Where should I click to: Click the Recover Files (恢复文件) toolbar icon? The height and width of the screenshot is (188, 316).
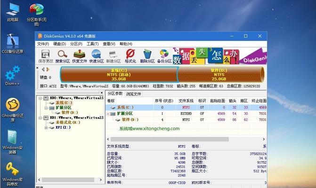[x=80, y=56]
